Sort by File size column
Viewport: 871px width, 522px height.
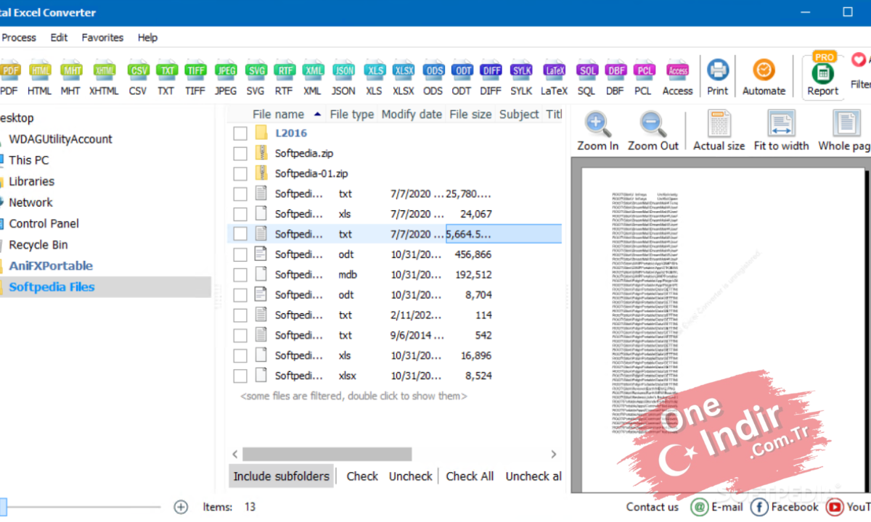(470, 115)
